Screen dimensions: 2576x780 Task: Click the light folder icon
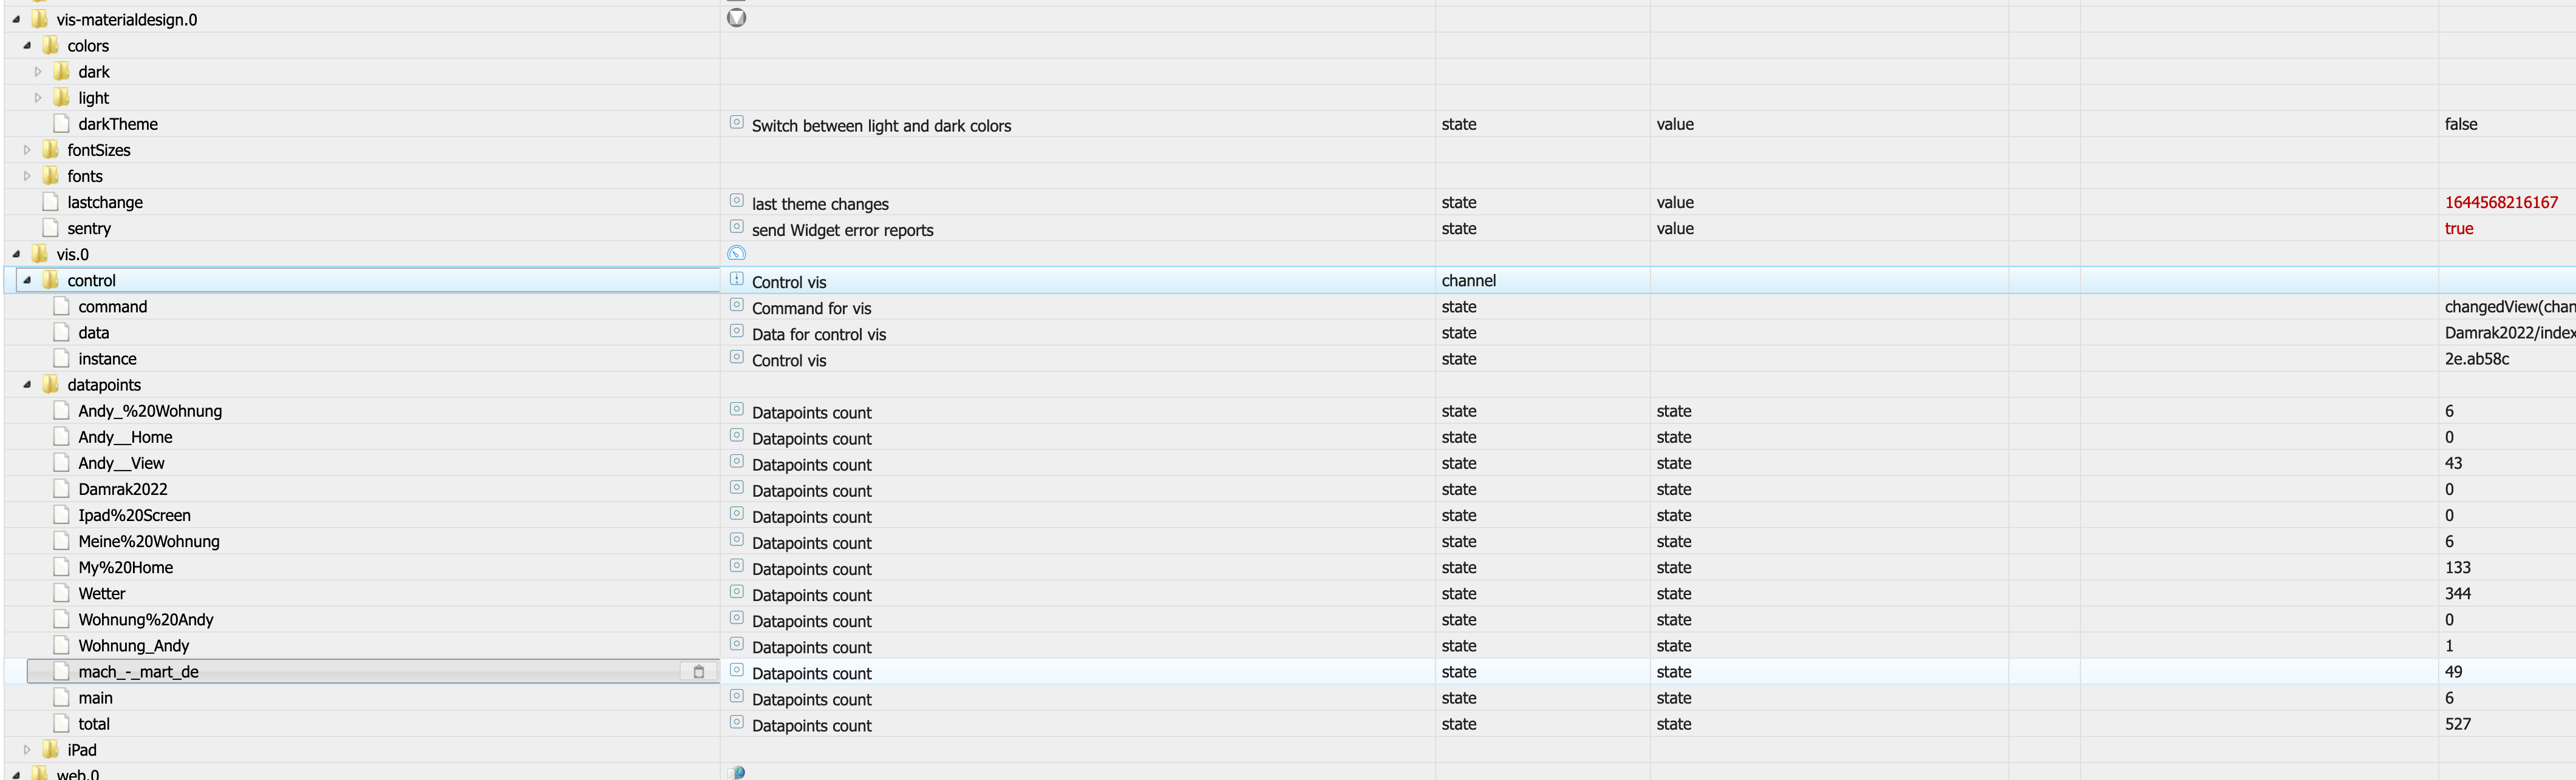(62, 97)
